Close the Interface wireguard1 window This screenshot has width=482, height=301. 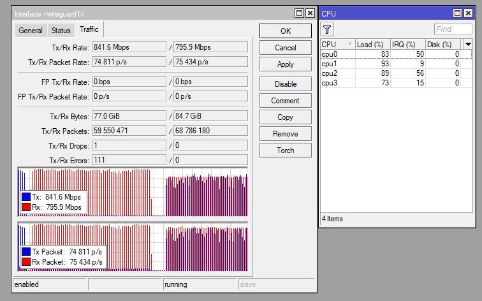(310, 13)
